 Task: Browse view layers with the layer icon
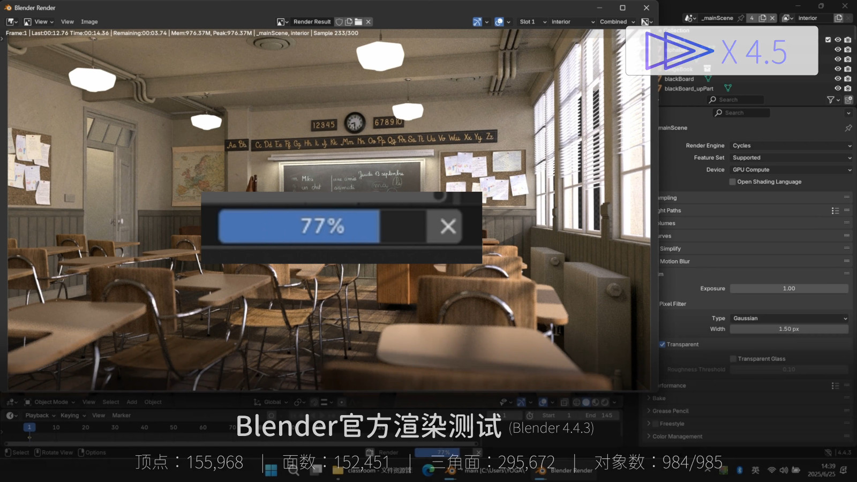point(788,18)
